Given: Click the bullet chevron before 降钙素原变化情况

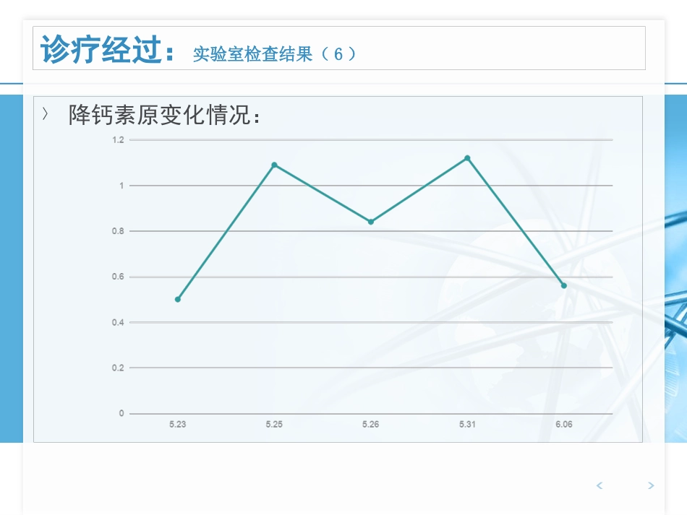Looking at the screenshot, I should (x=45, y=114).
